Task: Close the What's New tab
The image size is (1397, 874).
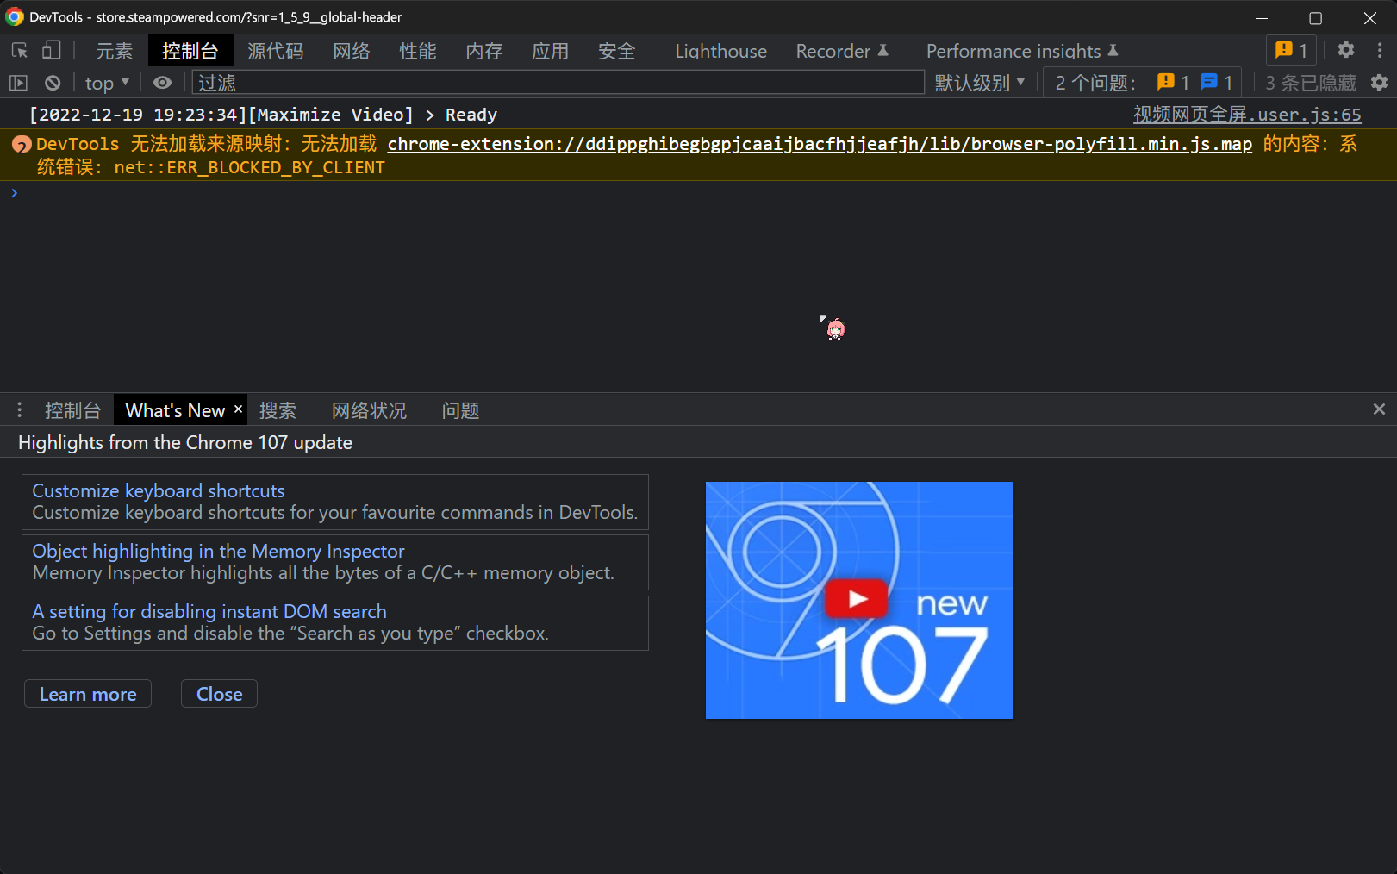Action: pyautogui.click(x=238, y=409)
